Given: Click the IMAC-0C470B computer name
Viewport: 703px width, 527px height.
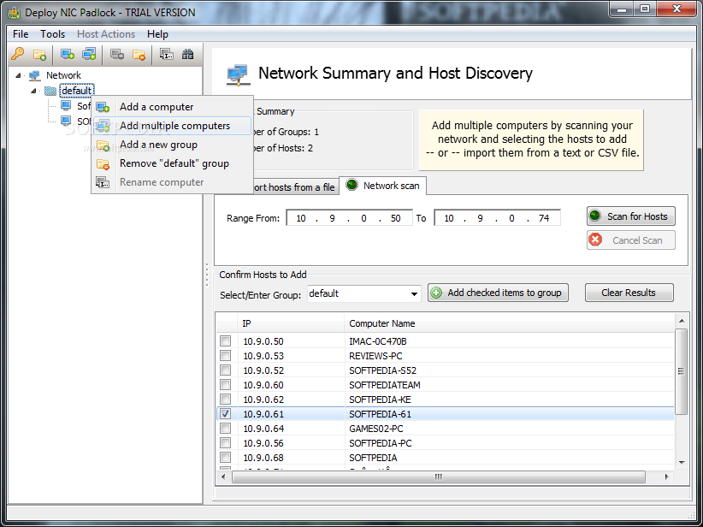Looking at the screenshot, I should tap(377, 341).
